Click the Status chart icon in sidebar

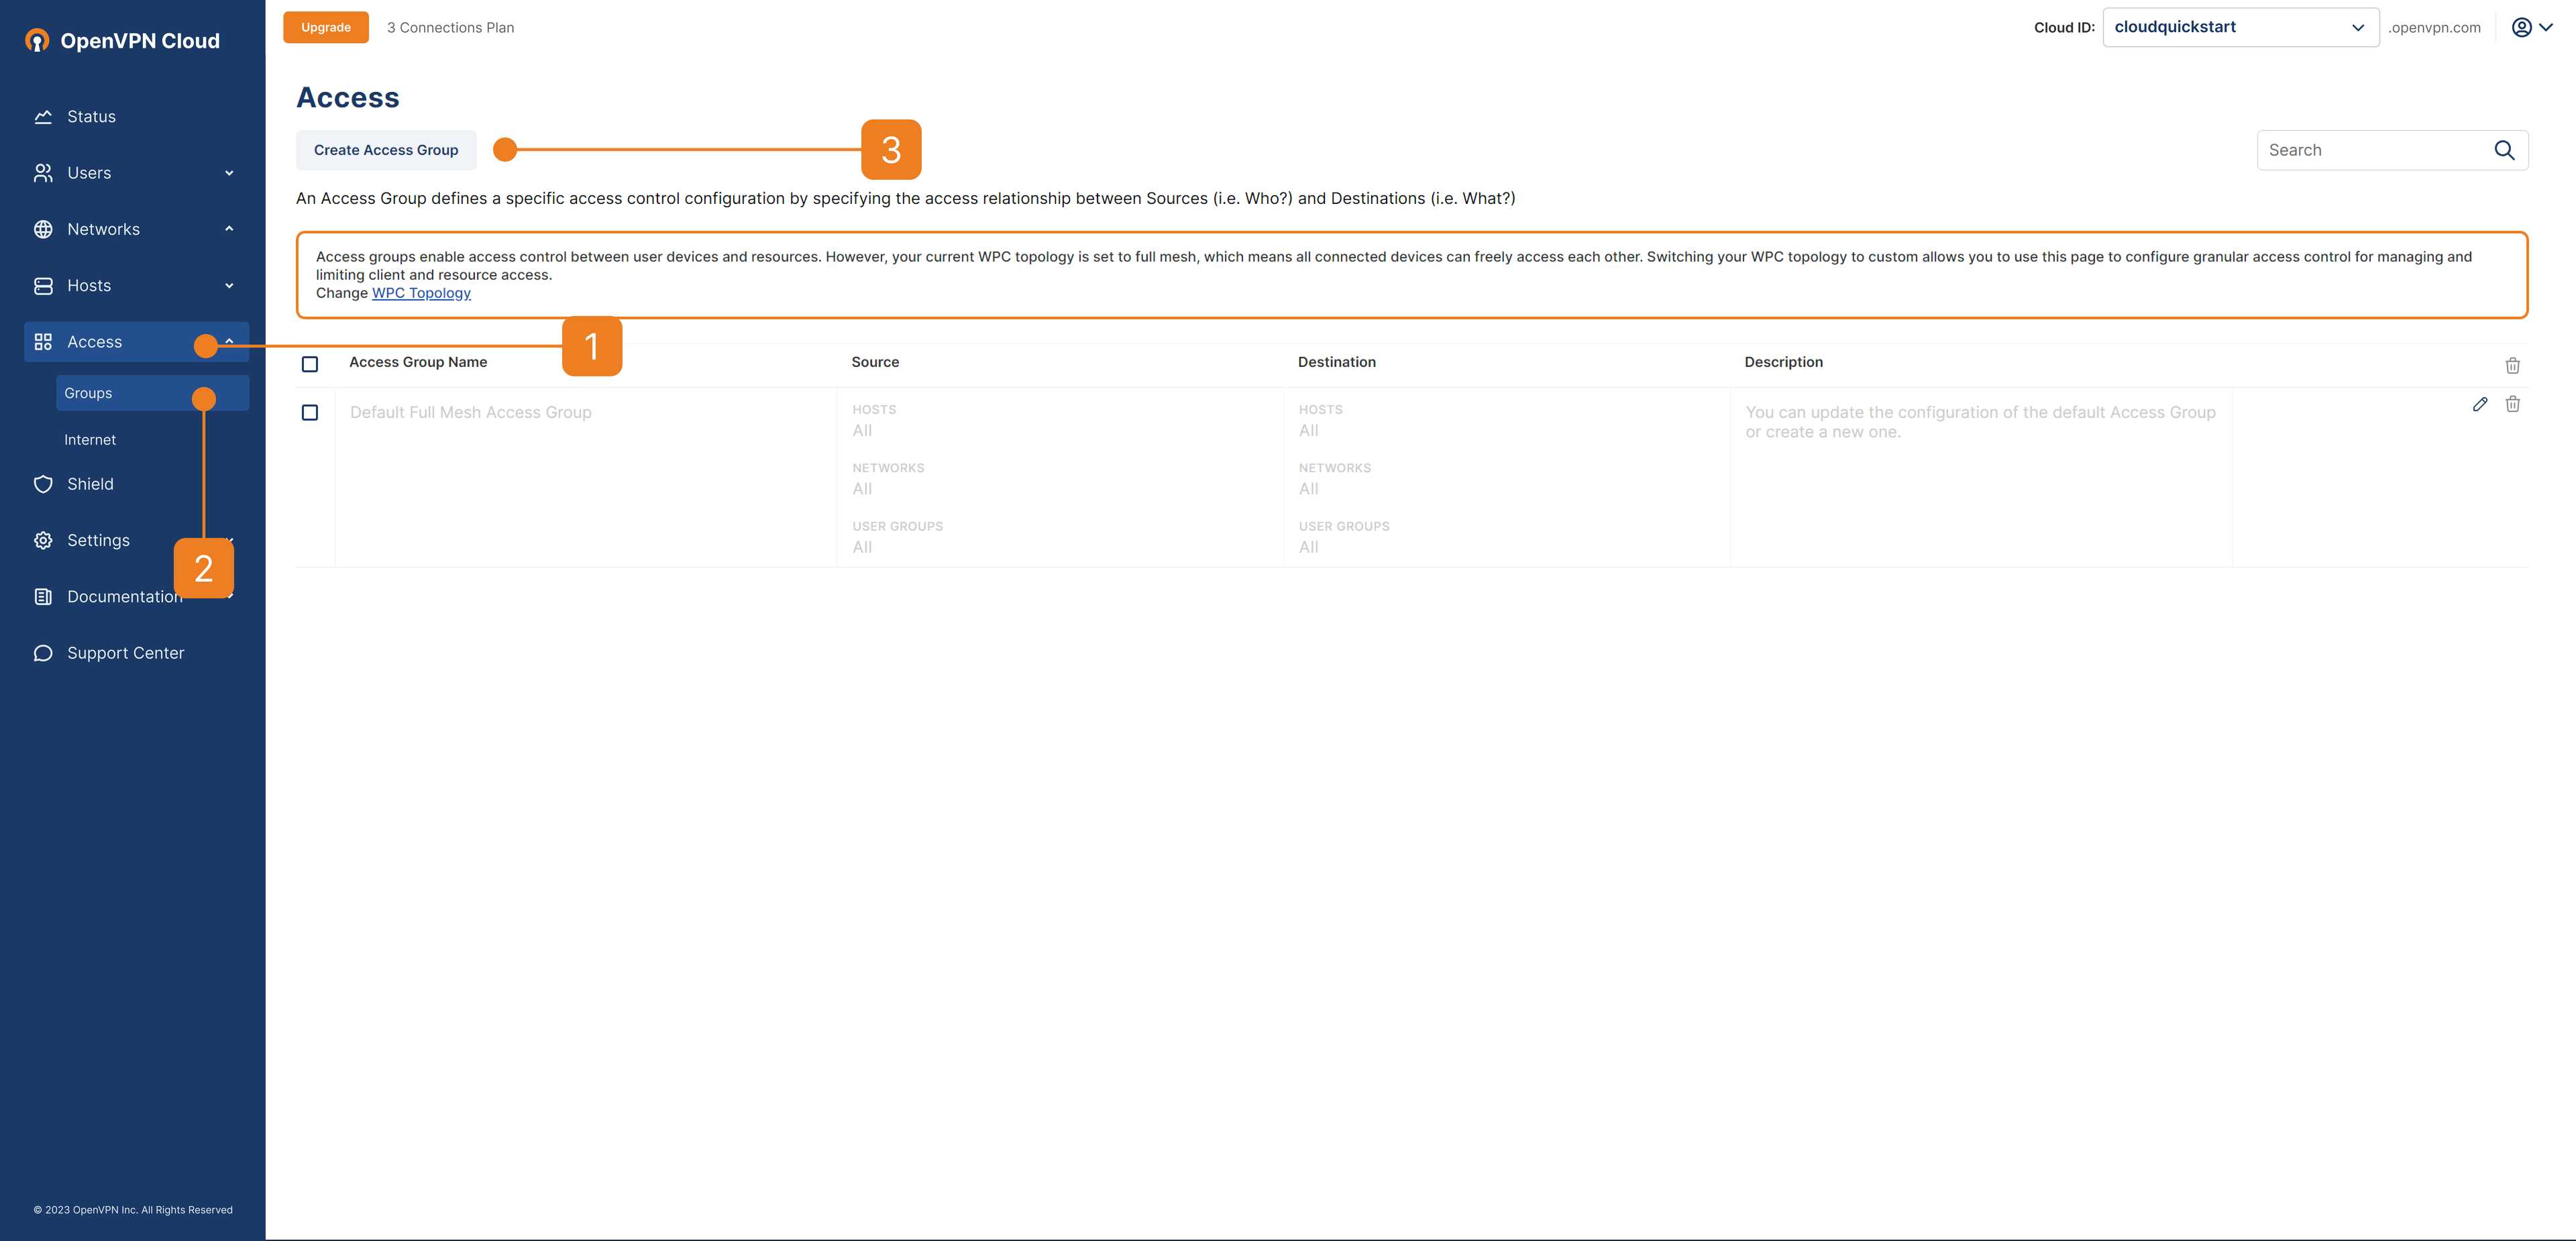tap(43, 117)
